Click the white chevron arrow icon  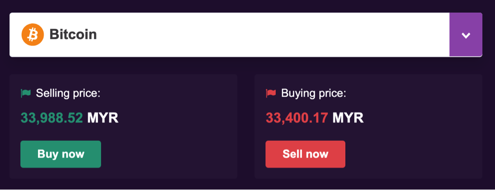[466, 35]
